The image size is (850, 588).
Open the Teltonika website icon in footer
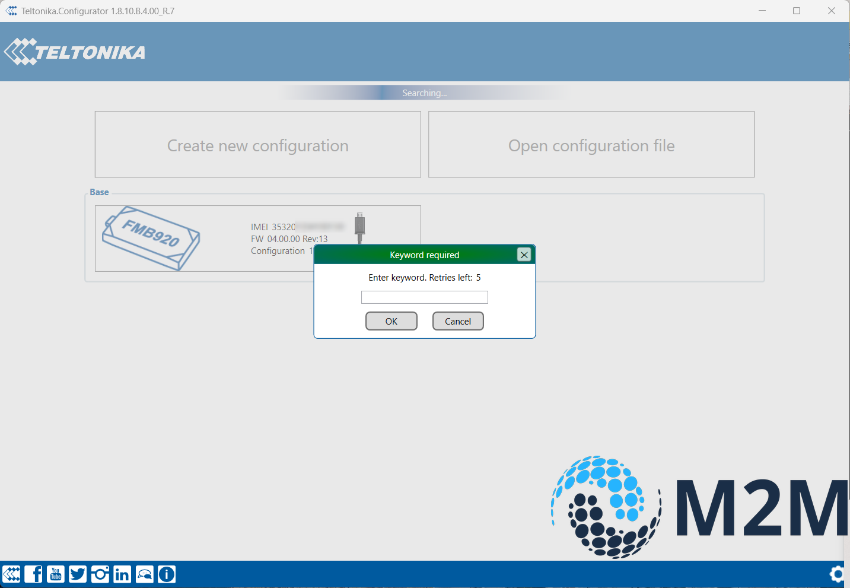(11, 574)
